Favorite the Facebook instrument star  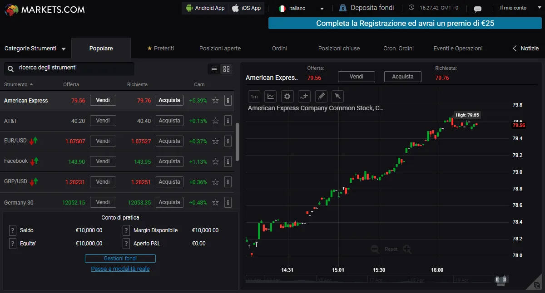[x=216, y=161]
